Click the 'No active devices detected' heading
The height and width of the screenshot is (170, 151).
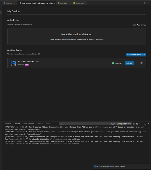point(77,34)
